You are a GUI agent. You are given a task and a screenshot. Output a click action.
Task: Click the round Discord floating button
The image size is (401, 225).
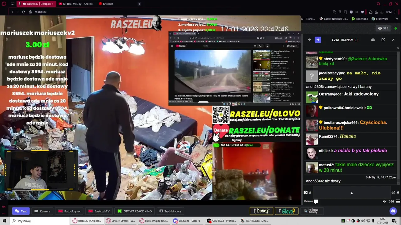click(393, 211)
